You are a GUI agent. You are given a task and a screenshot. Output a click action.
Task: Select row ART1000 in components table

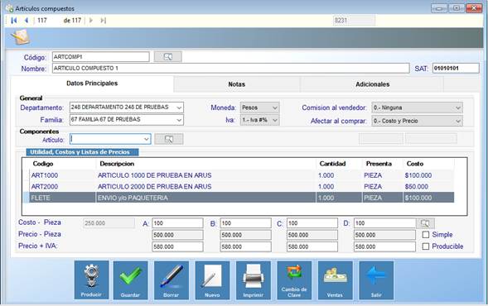pyautogui.click(x=239, y=175)
